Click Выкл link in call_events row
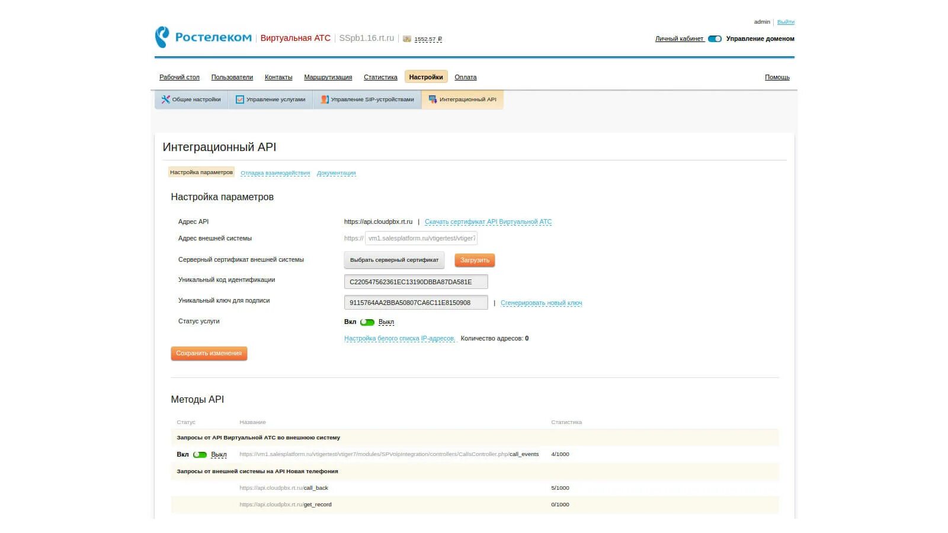Viewport: 948px width, 533px height. [x=219, y=455]
